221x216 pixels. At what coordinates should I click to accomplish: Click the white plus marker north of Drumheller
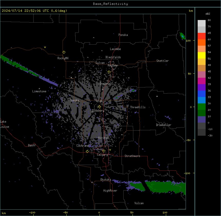pyautogui.click(x=157, y=96)
